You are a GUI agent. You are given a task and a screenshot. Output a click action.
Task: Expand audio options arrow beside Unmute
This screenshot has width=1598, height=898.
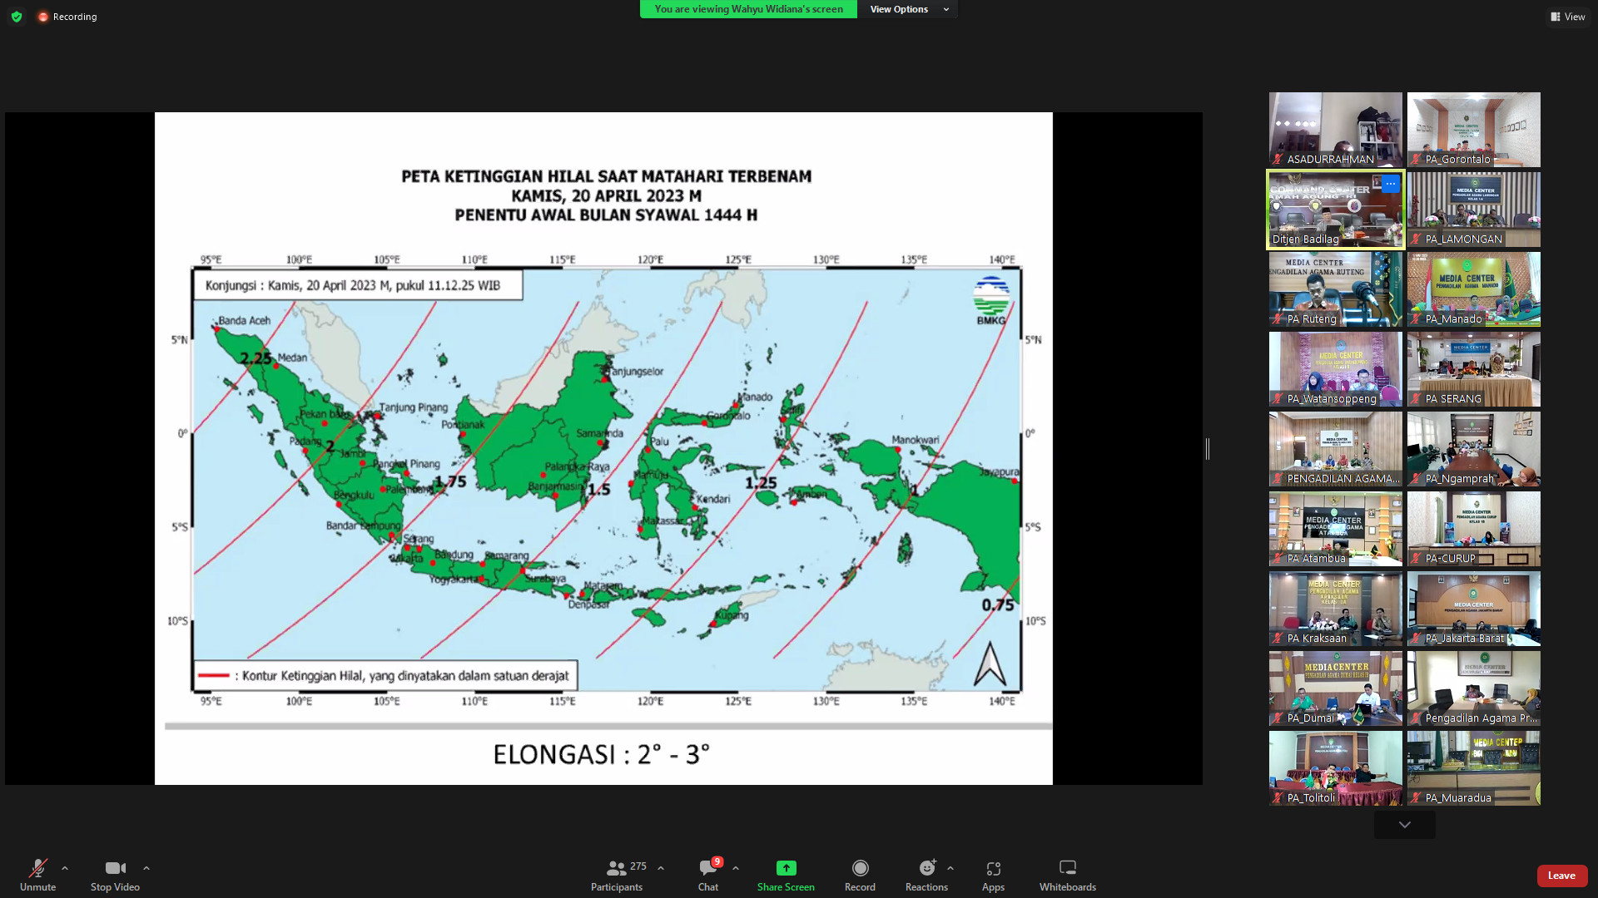click(65, 868)
